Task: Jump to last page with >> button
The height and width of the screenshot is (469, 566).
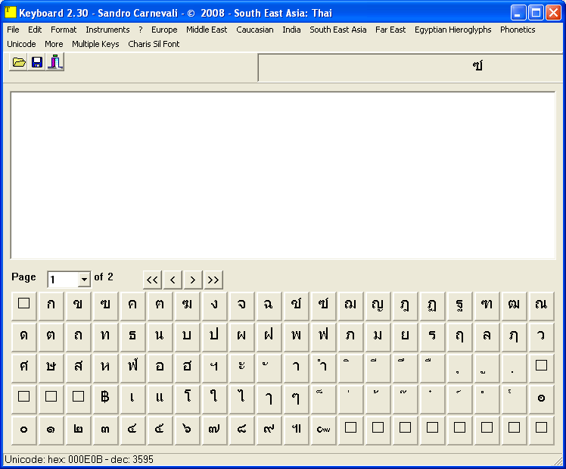Action: 213,280
